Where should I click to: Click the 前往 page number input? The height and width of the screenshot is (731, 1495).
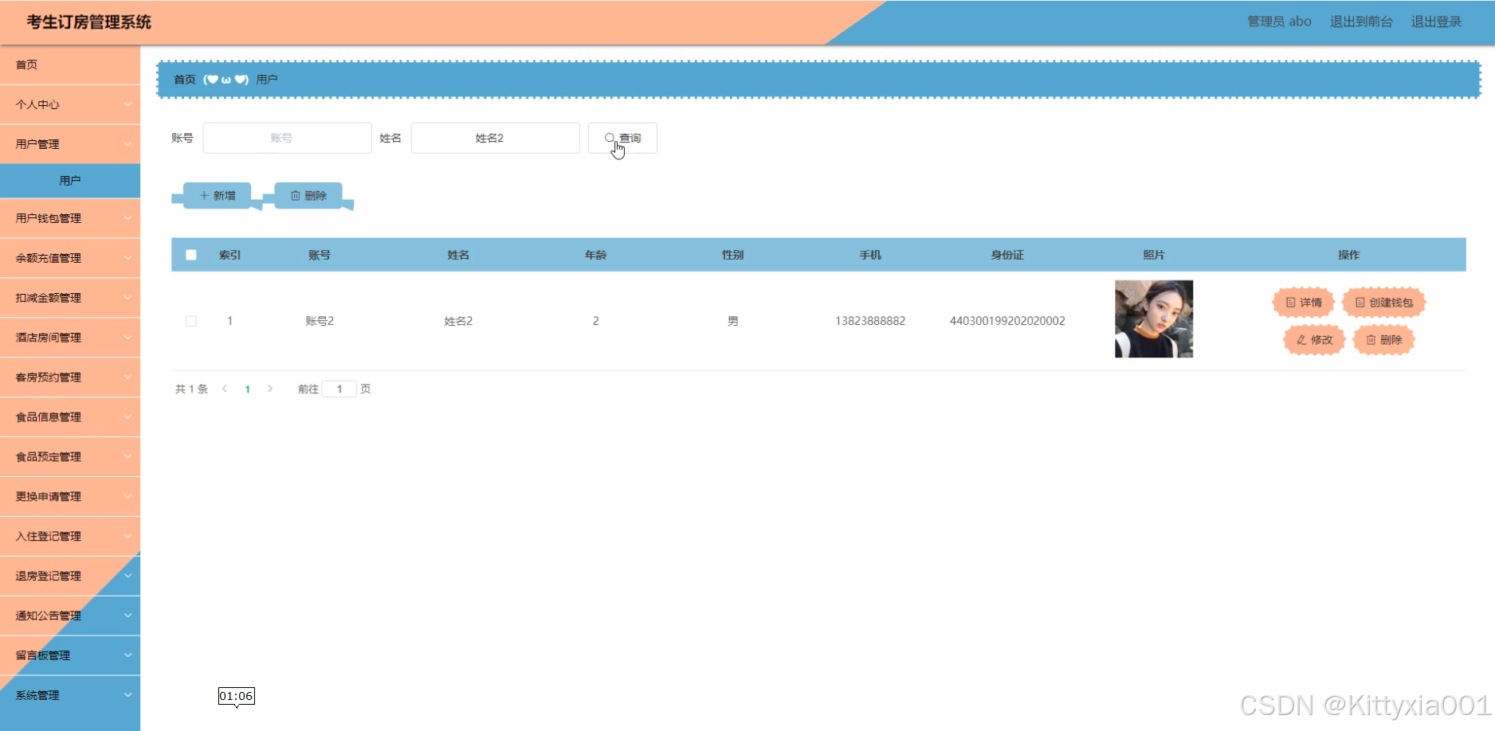[x=339, y=389]
